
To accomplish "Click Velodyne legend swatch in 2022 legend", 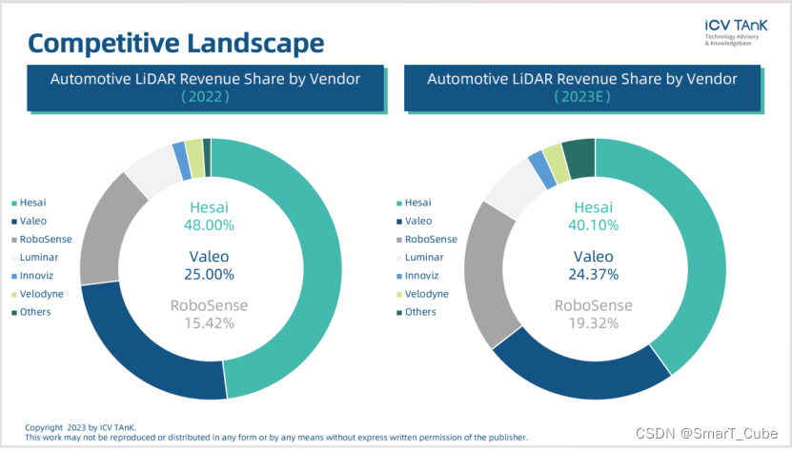I will 14,295.
